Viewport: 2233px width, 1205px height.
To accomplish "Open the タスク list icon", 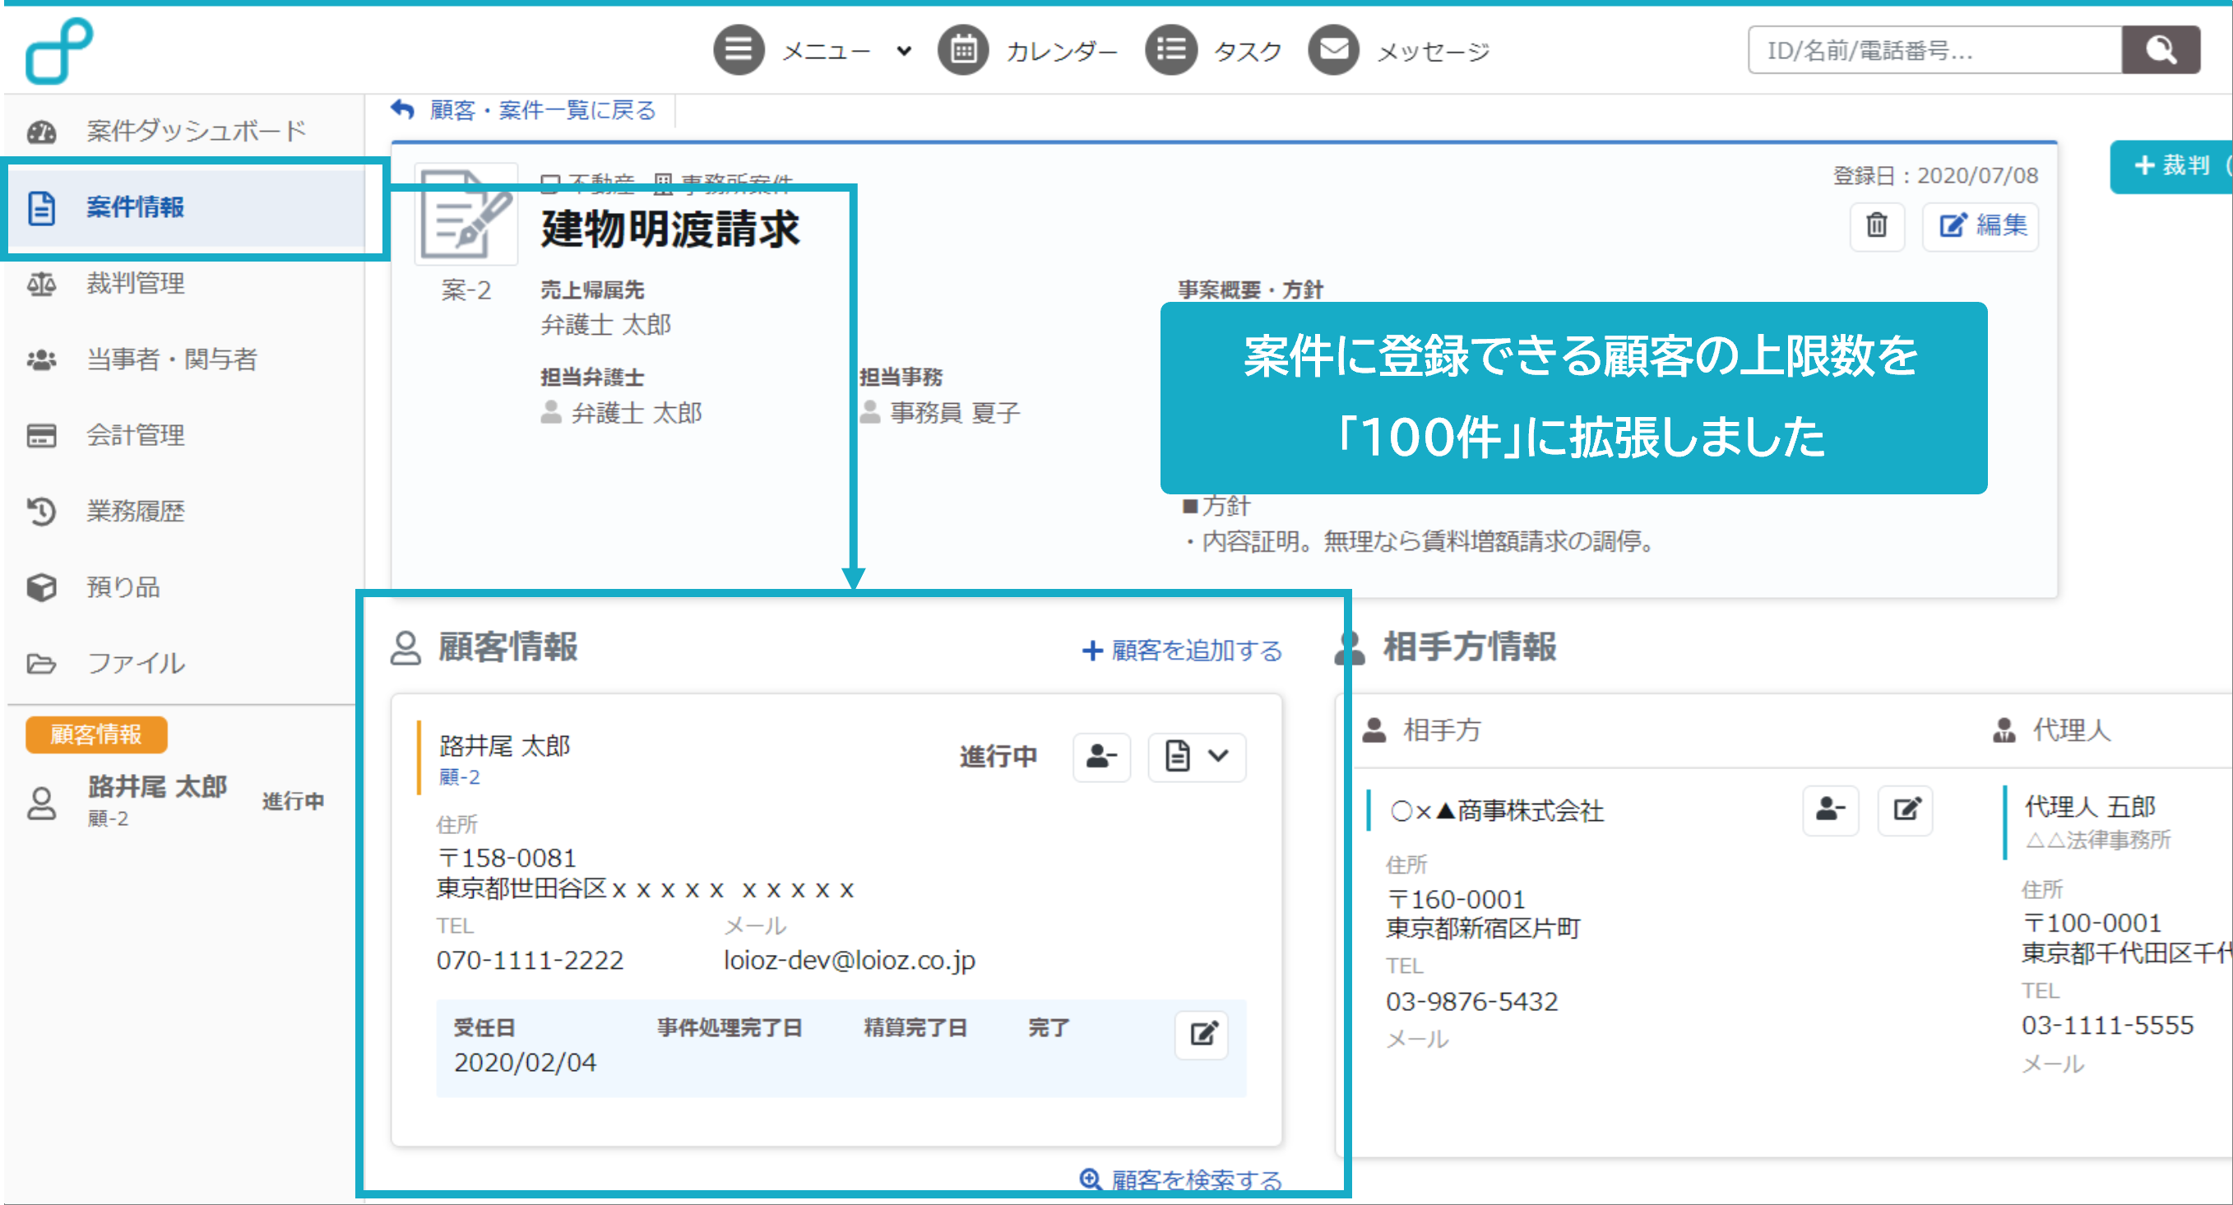I will coord(1170,50).
